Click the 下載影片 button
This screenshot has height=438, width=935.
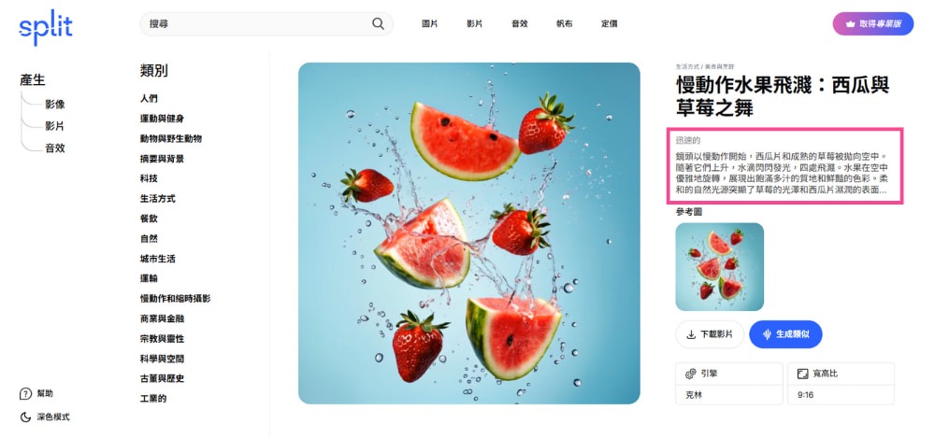click(710, 334)
